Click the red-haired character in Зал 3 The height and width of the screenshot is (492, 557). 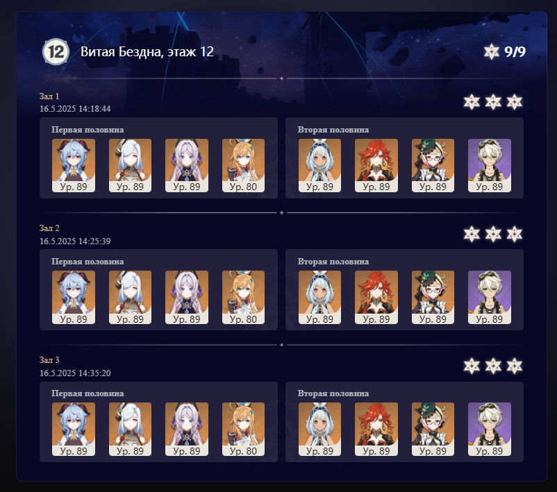[376, 429]
